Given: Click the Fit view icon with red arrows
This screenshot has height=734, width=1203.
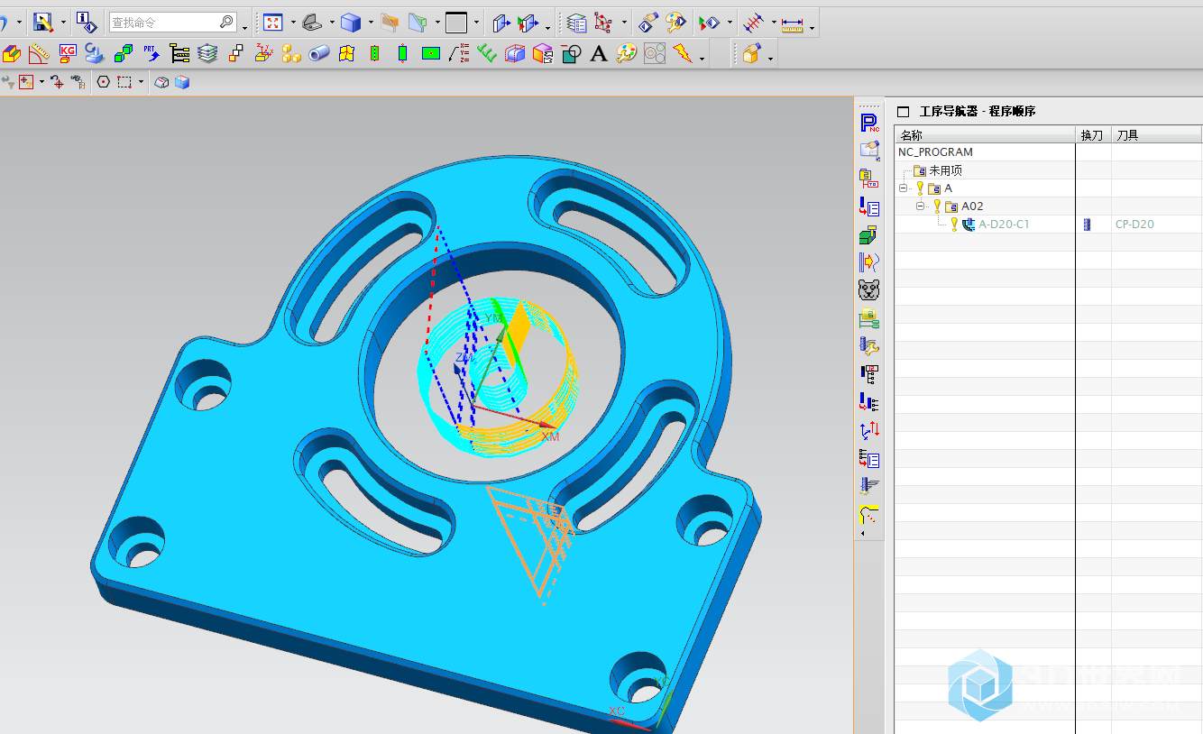Looking at the screenshot, I should pyautogui.click(x=273, y=23).
